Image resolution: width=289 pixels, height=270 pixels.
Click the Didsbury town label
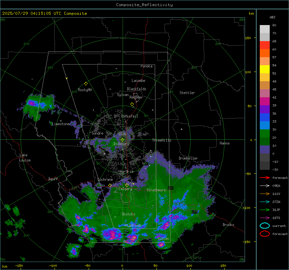point(121,144)
